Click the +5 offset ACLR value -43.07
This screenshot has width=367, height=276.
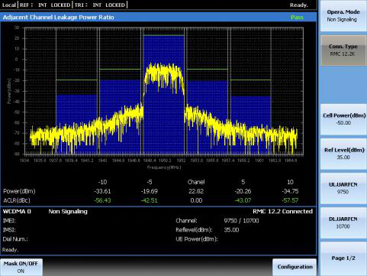243,200
